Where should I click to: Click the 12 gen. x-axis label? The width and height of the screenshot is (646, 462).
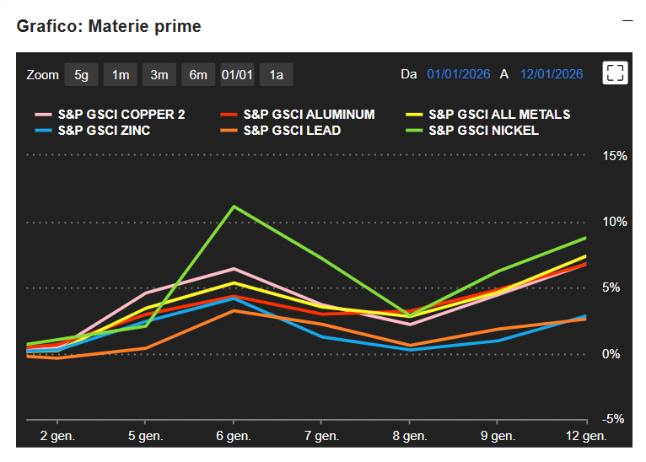585,436
